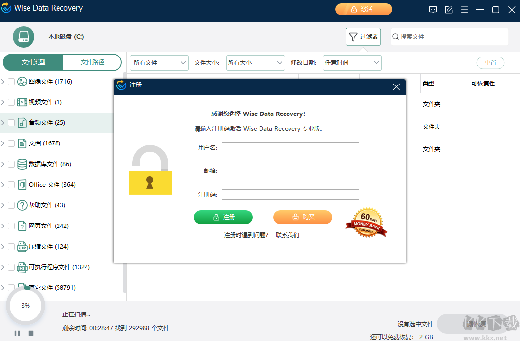This screenshot has height=341, width=520.
Task: Check the 压缩文件 checkbox
Action: (x=11, y=246)
